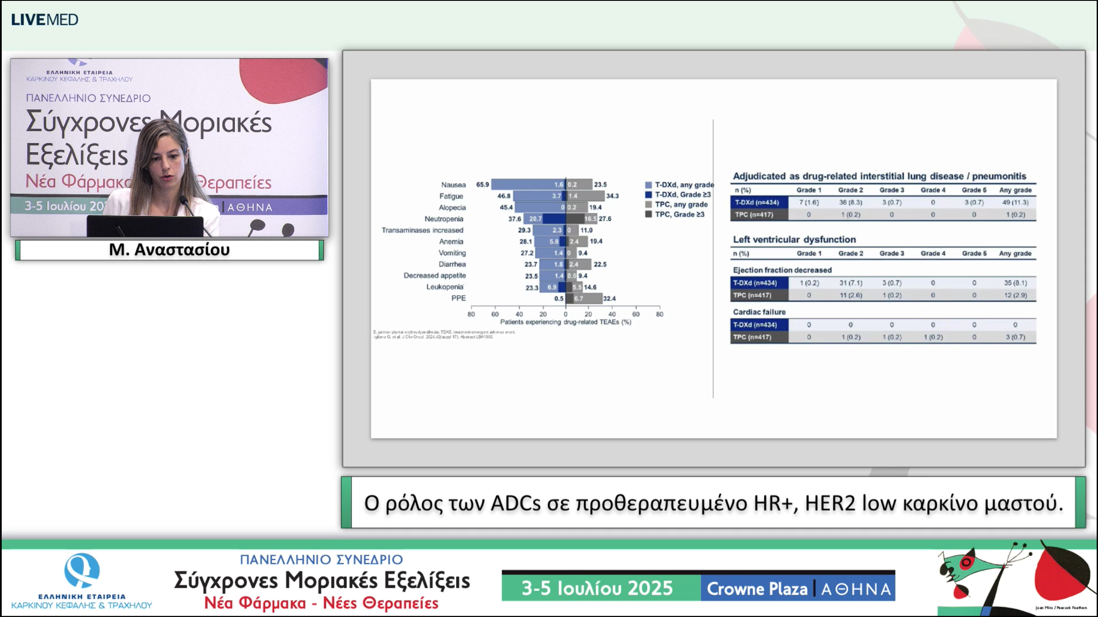Click the interstitial lung disease table heading

coord(879,176)
